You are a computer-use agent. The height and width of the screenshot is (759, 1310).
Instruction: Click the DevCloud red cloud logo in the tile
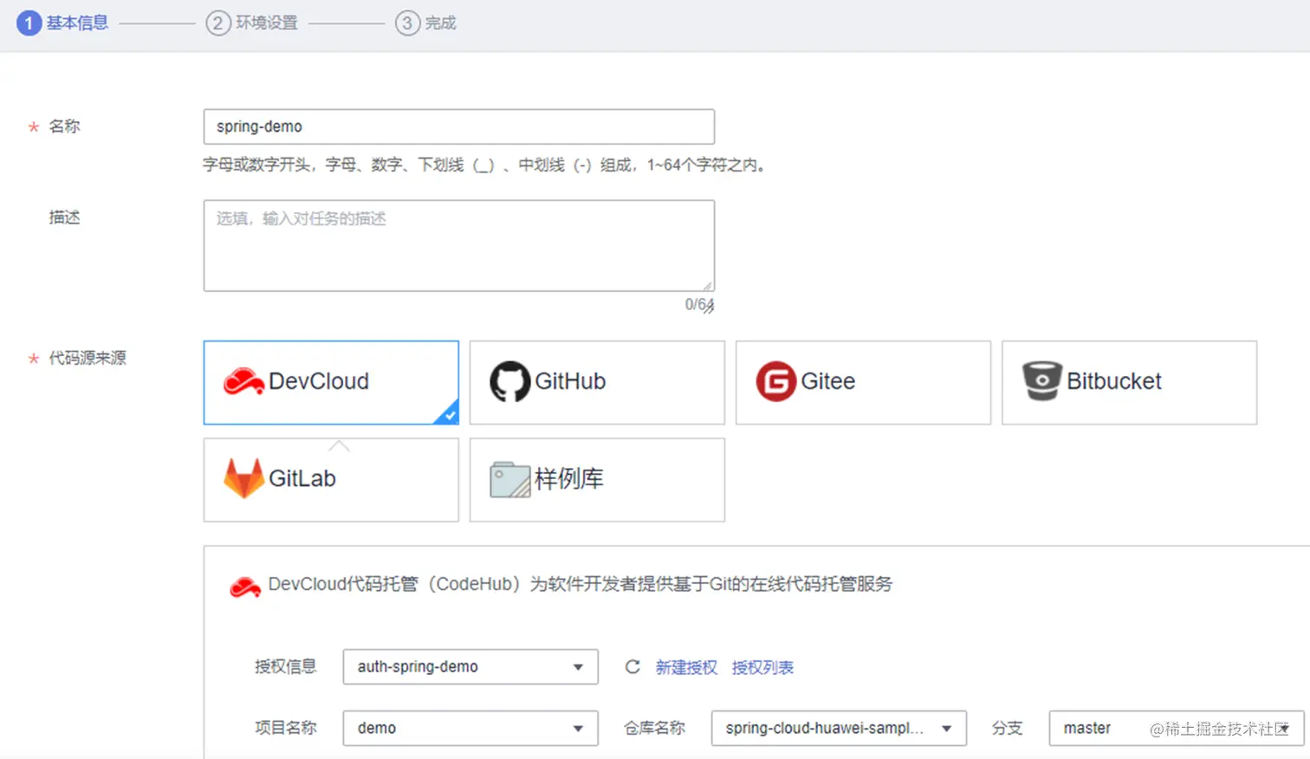point(243,381)
